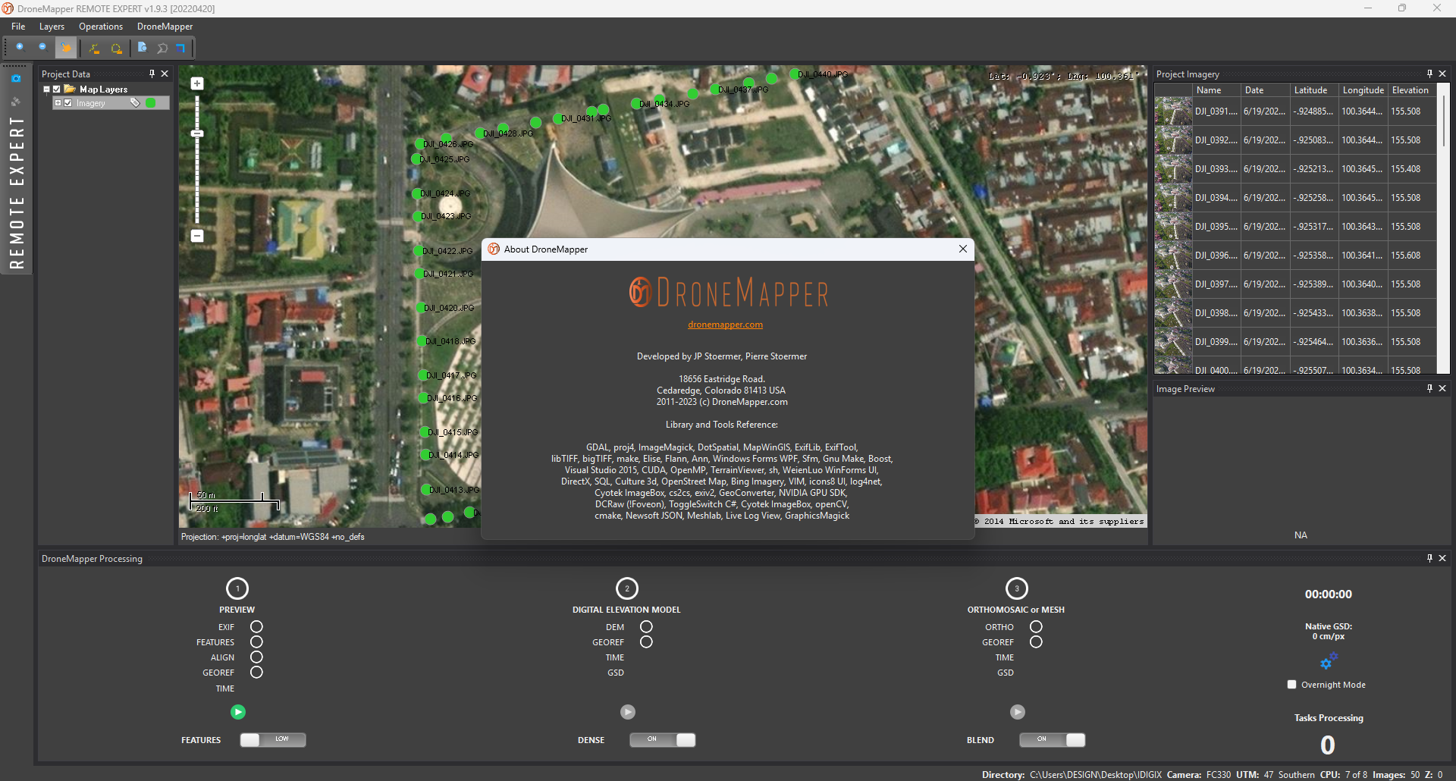Open the DroneMapper menu
The height and width of the screenshot is (781, 1456).
(165, 27)
